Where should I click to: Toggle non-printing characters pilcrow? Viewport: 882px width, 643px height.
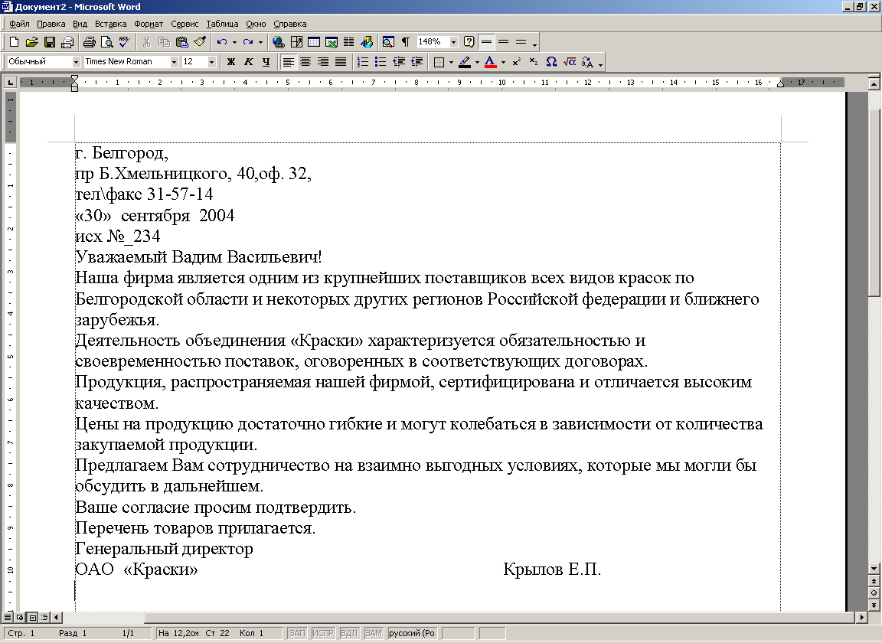pyautogui.click(x=406, y=41)
